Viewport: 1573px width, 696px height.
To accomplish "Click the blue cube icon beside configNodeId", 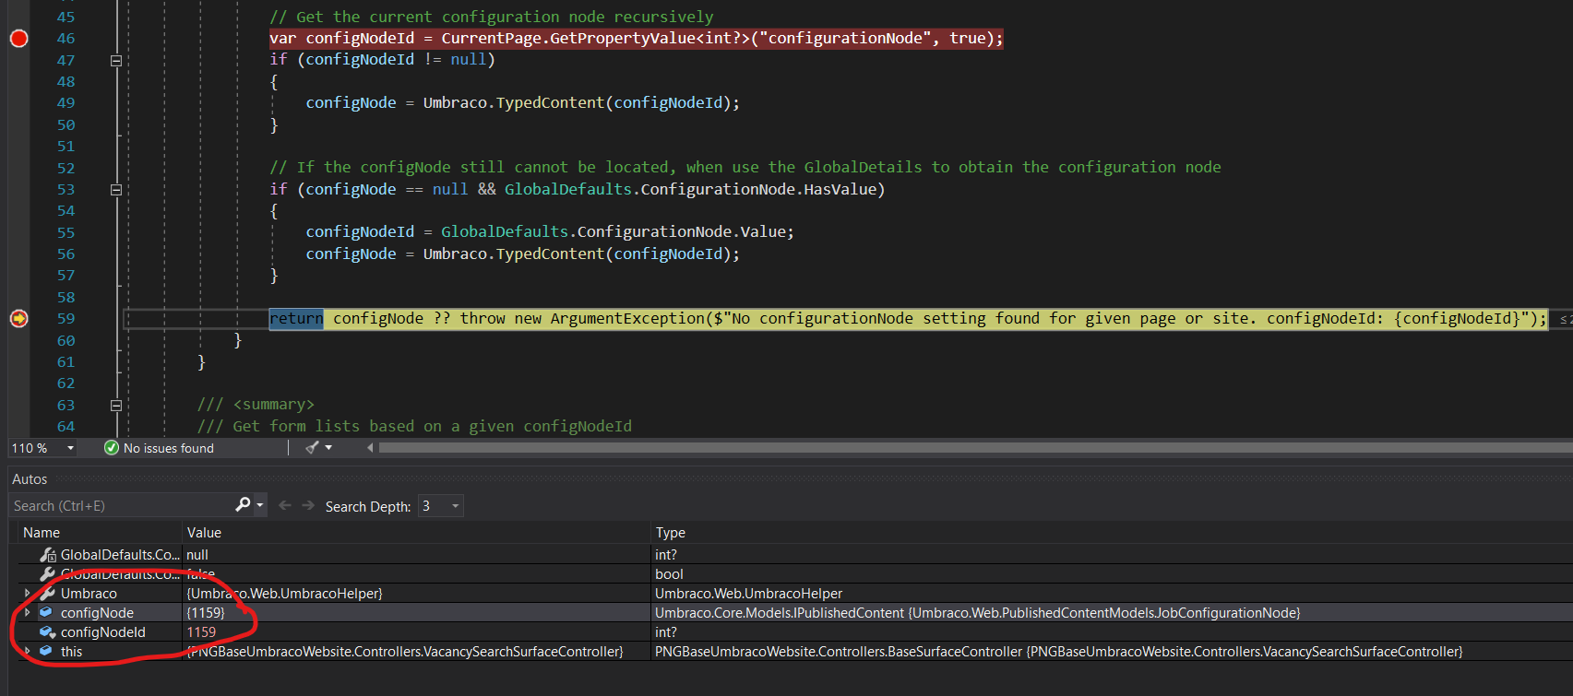I will 48,632.
